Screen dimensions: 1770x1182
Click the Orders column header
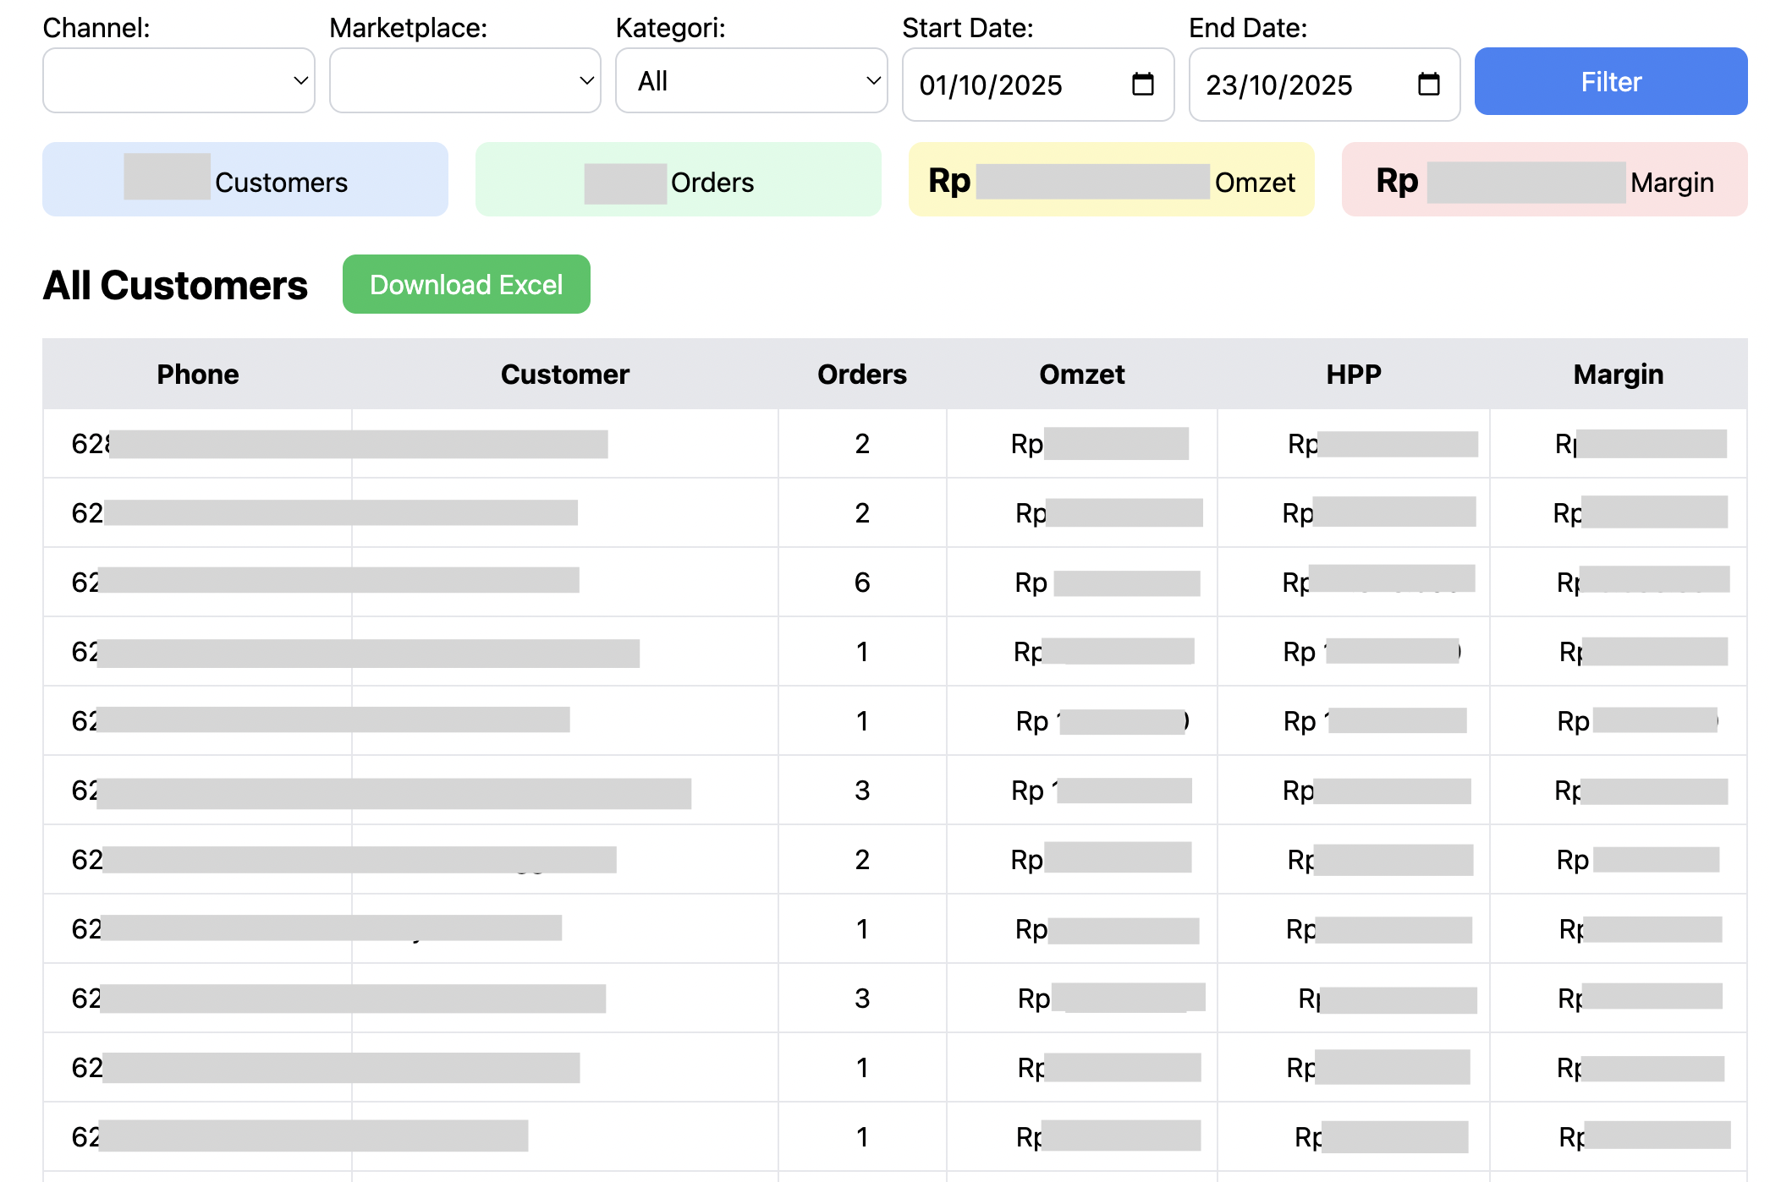[x=862, y=374]
